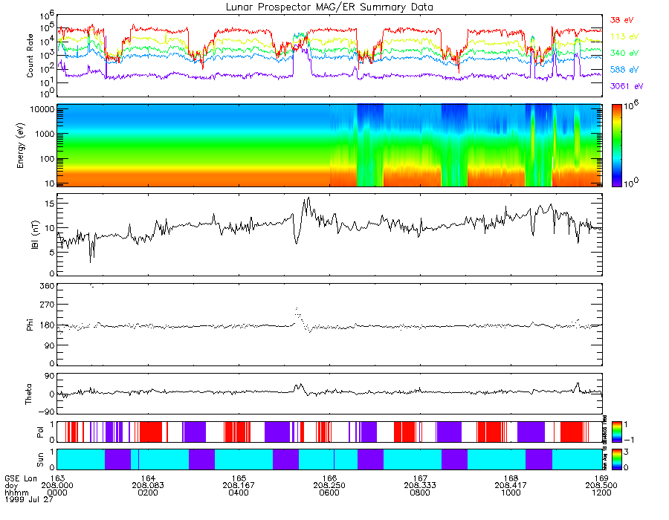Click the Sun panel color bar
Viewport: 669px width, 520px height.
tap(616, 459)
